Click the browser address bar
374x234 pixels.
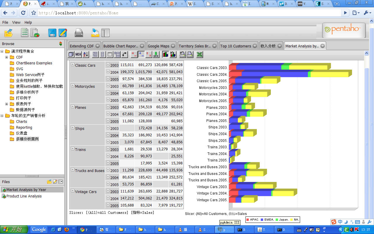187,13
